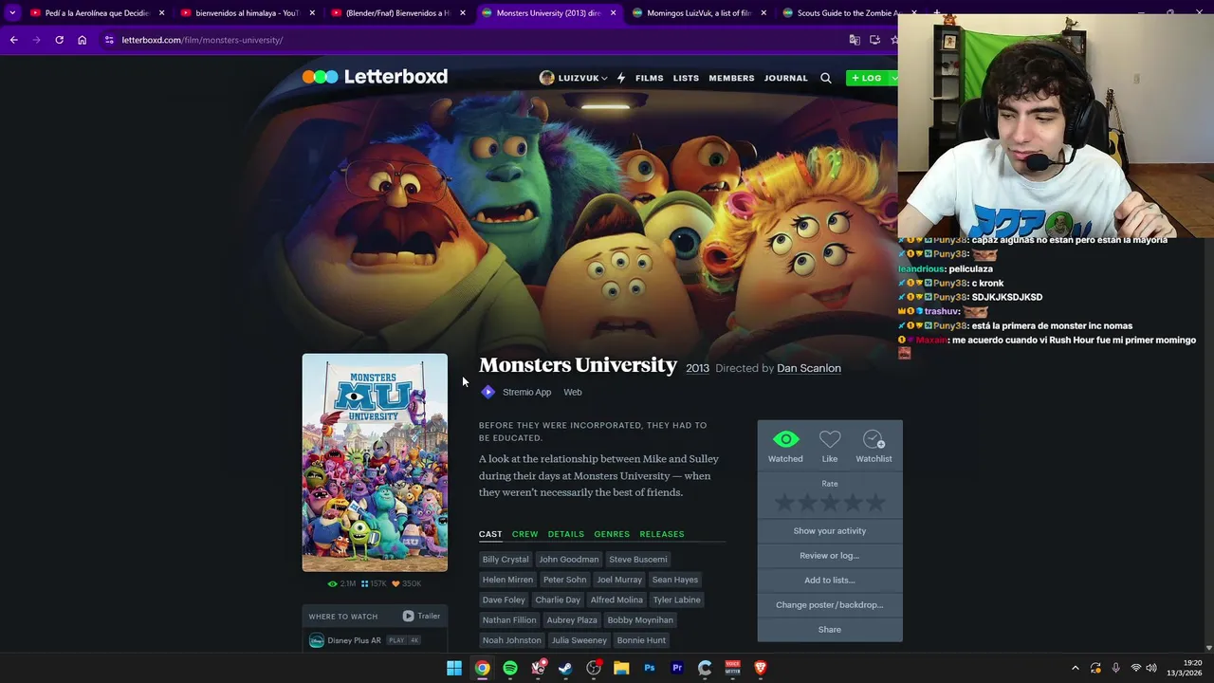Open cast member Bonnie Hunt

pos(641,640)
